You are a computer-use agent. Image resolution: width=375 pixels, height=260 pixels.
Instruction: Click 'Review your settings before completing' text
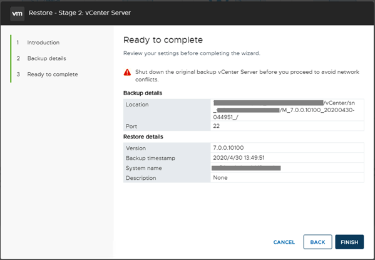point(192,53)
